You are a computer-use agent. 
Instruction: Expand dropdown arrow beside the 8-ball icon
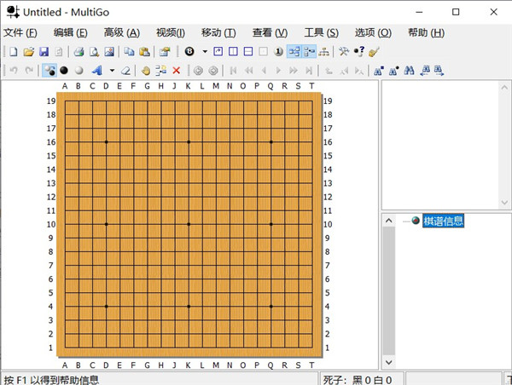pyautogui.click(x=205, y=52)
